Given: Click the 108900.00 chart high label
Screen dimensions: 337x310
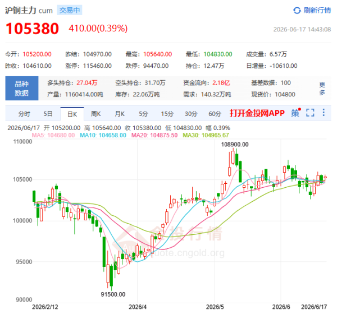Looking at the screenshot, I should [235, 145].
